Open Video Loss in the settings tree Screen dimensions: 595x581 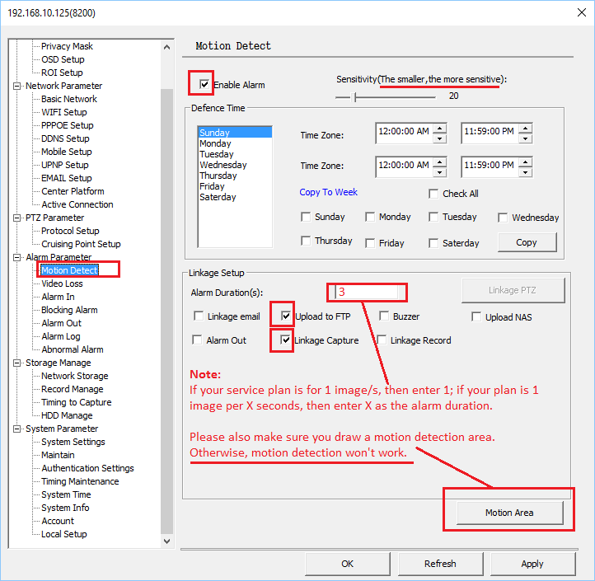(62, 283)
